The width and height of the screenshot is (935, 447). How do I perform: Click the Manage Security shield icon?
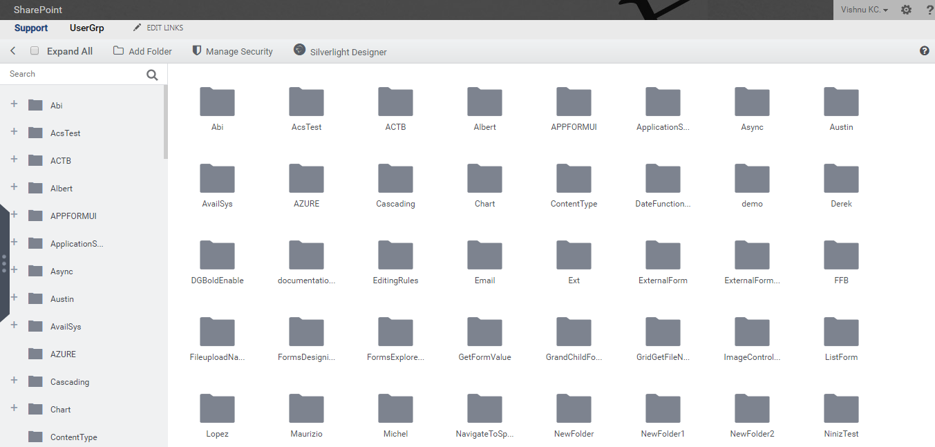tap(197, 51)
